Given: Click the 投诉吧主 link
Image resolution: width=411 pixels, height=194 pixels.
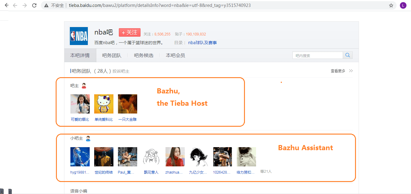Looking at the screenshot, I should point(121,71).
